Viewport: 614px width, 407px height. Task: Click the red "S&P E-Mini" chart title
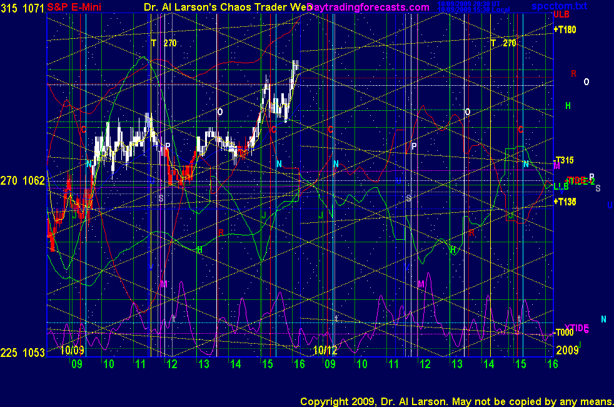pyautogui.click(x=74, y=7)
